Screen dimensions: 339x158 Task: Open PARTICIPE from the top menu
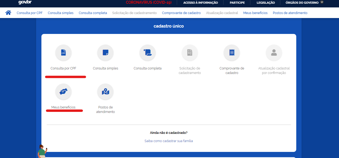237,2
